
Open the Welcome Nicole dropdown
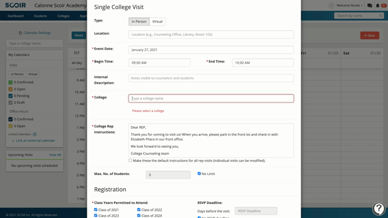[x=349, y=5]
